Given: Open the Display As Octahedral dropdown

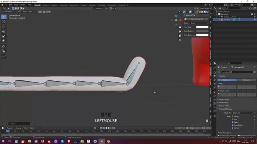Looking at the screenshot, I should 243,113.
